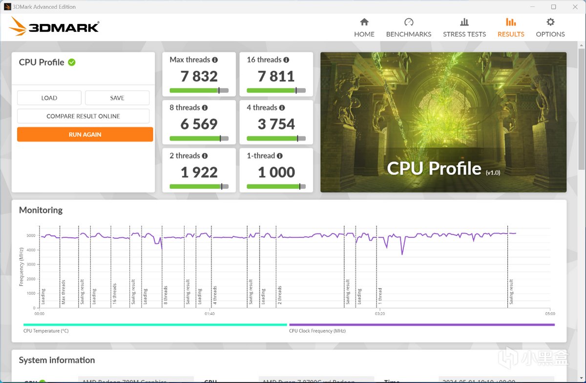This screenshot has width=586, height=383.
Task: Show info for 16 threads score
Action: pos(286,60)
